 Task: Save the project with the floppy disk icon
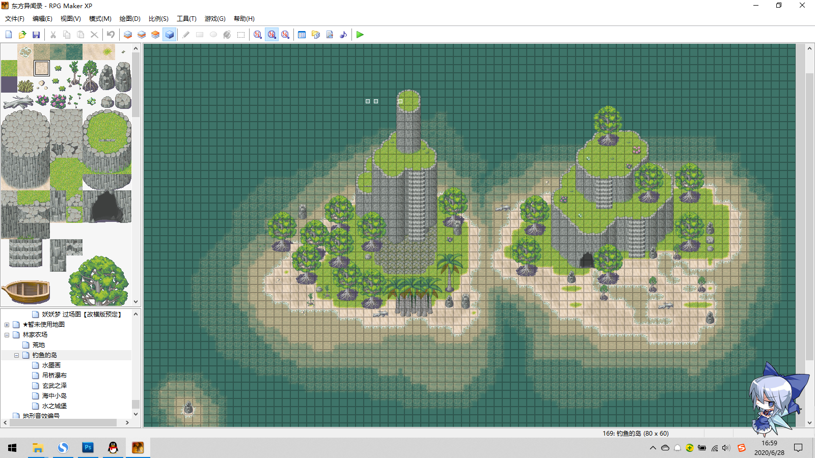pyautogui.click(x=36, y=35)
